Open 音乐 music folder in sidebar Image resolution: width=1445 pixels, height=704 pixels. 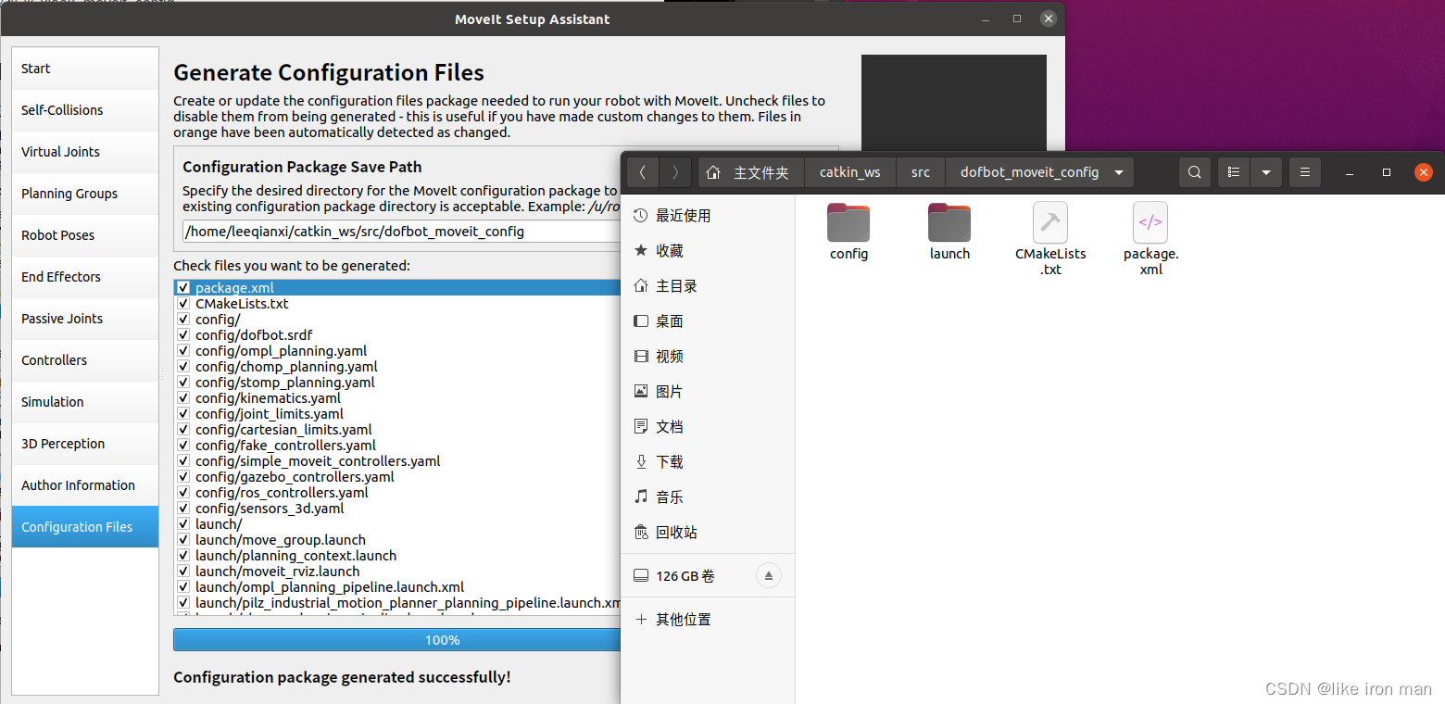click(708, 497)
